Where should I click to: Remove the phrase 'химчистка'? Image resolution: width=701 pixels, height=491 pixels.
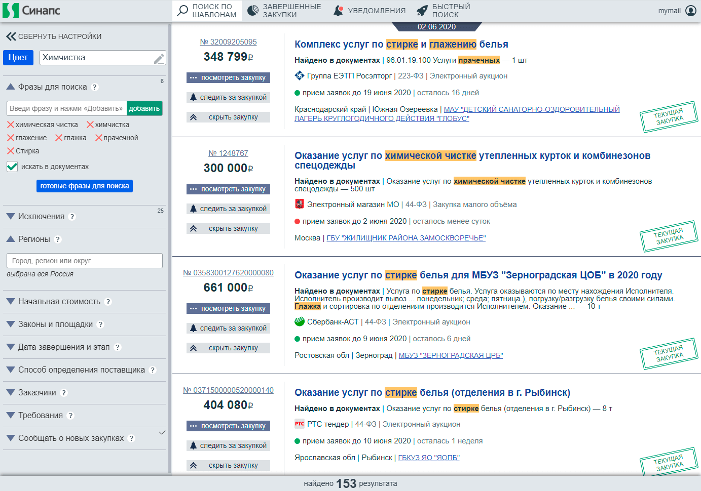click(90, 125)
